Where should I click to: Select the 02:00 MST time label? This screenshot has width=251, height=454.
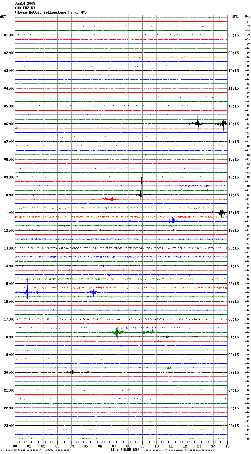tap(9, 53)
